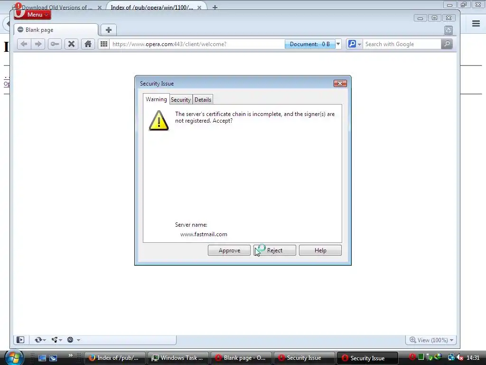Image resolution: width=486 pixels, height=365 pixels.
Task: Click Show Desktop quick launch icon
Action: [42, 358]
